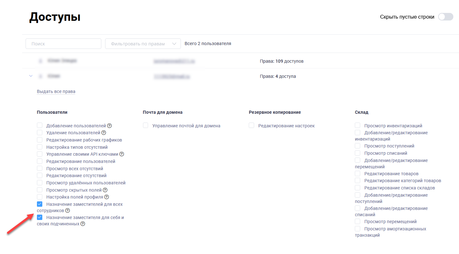
Task: Open help icon next to Управление своими API ключами
Action: [x=122, y=154]
